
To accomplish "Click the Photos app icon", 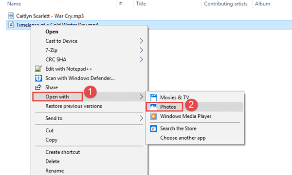I will (153, 107).
